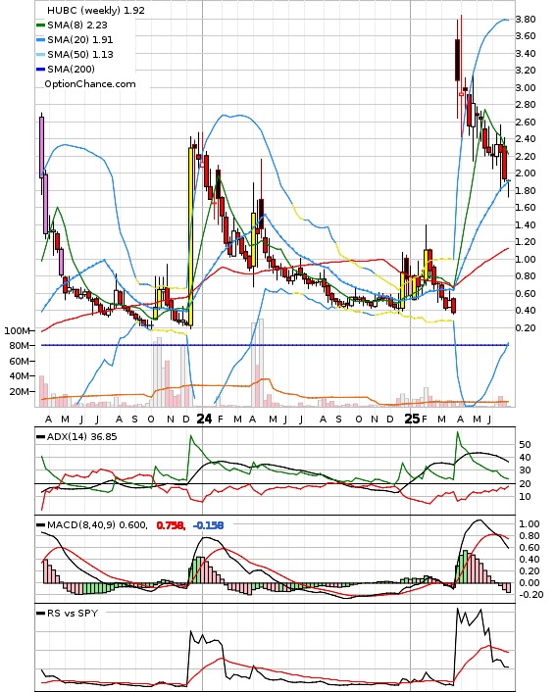The image size is (555, 692).
Task: Click the RS vs SPY panel label
Action: [x=73, y=613]
